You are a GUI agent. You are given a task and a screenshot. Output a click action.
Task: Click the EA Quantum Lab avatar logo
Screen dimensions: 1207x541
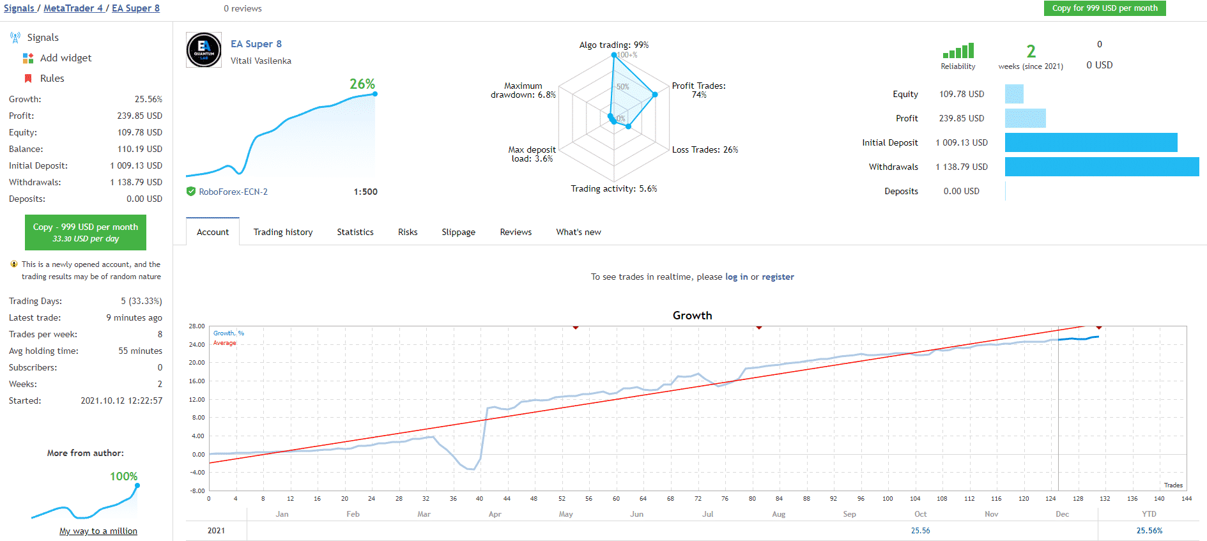[x=204, y=50]
